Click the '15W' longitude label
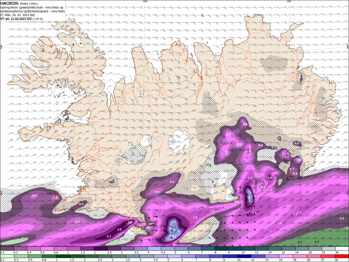 (289, 1)
